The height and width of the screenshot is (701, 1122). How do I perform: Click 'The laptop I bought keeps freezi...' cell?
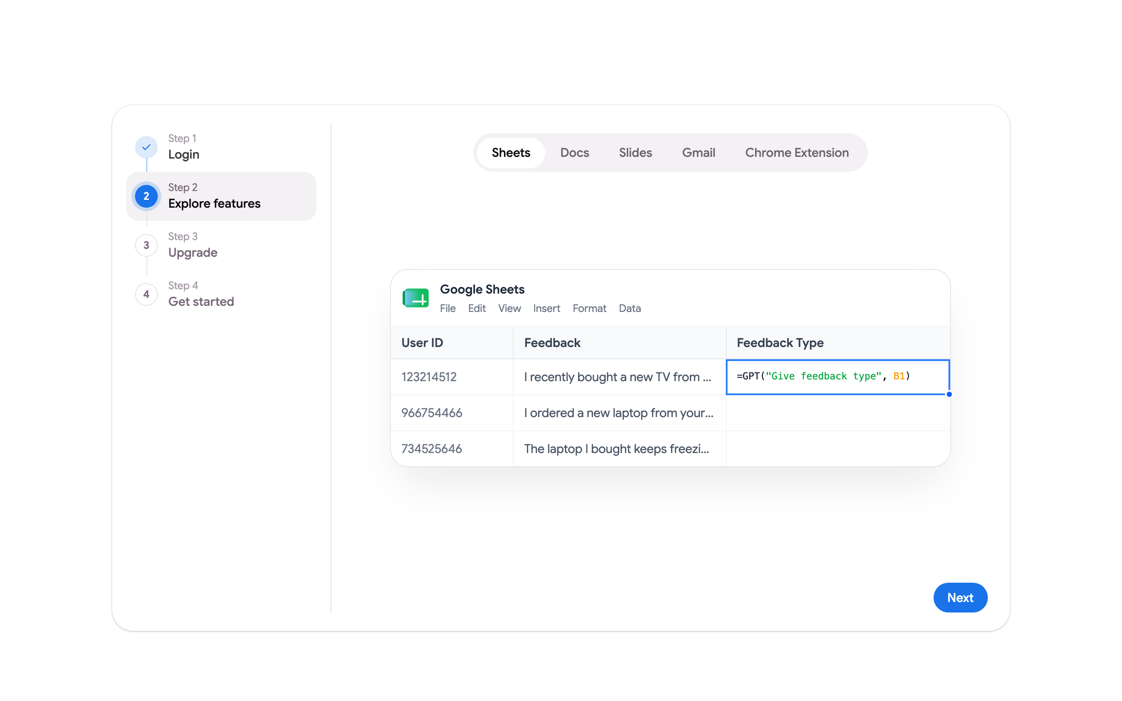619,448
